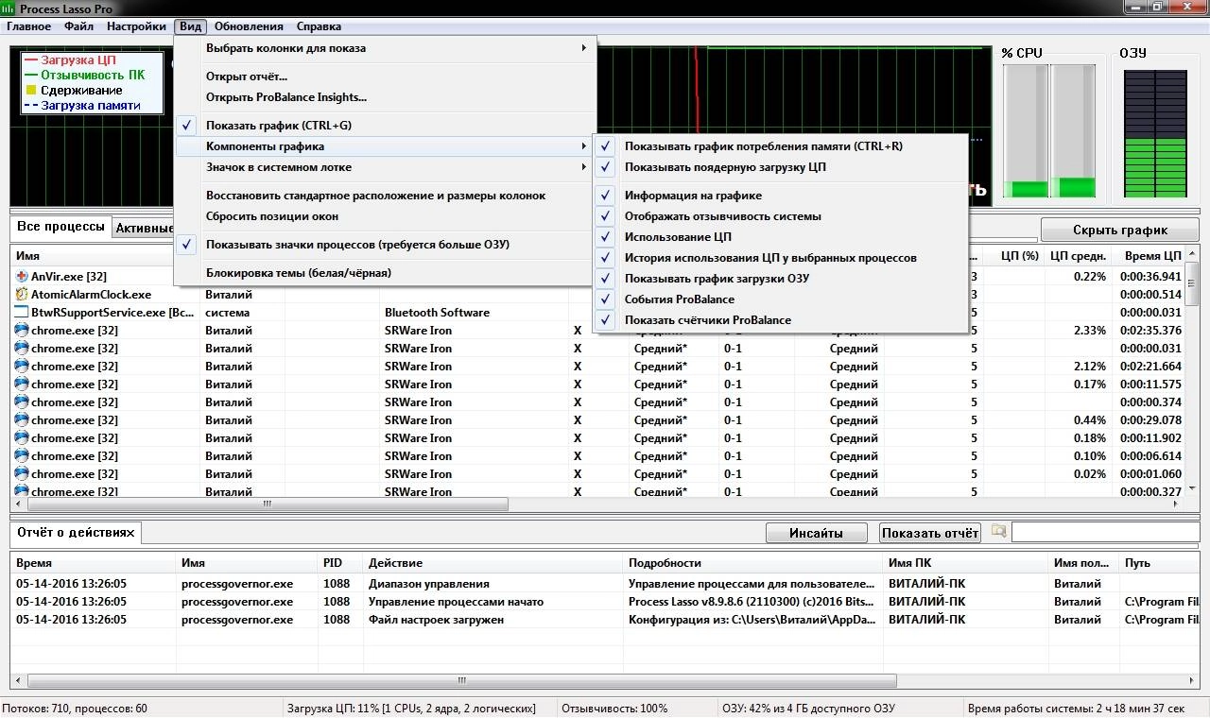Select log row Управление процессами начато

605,602
